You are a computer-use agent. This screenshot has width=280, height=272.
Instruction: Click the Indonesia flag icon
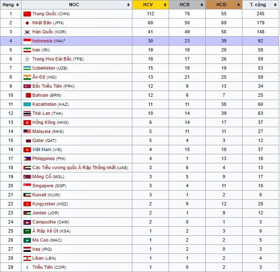(27, 41)
